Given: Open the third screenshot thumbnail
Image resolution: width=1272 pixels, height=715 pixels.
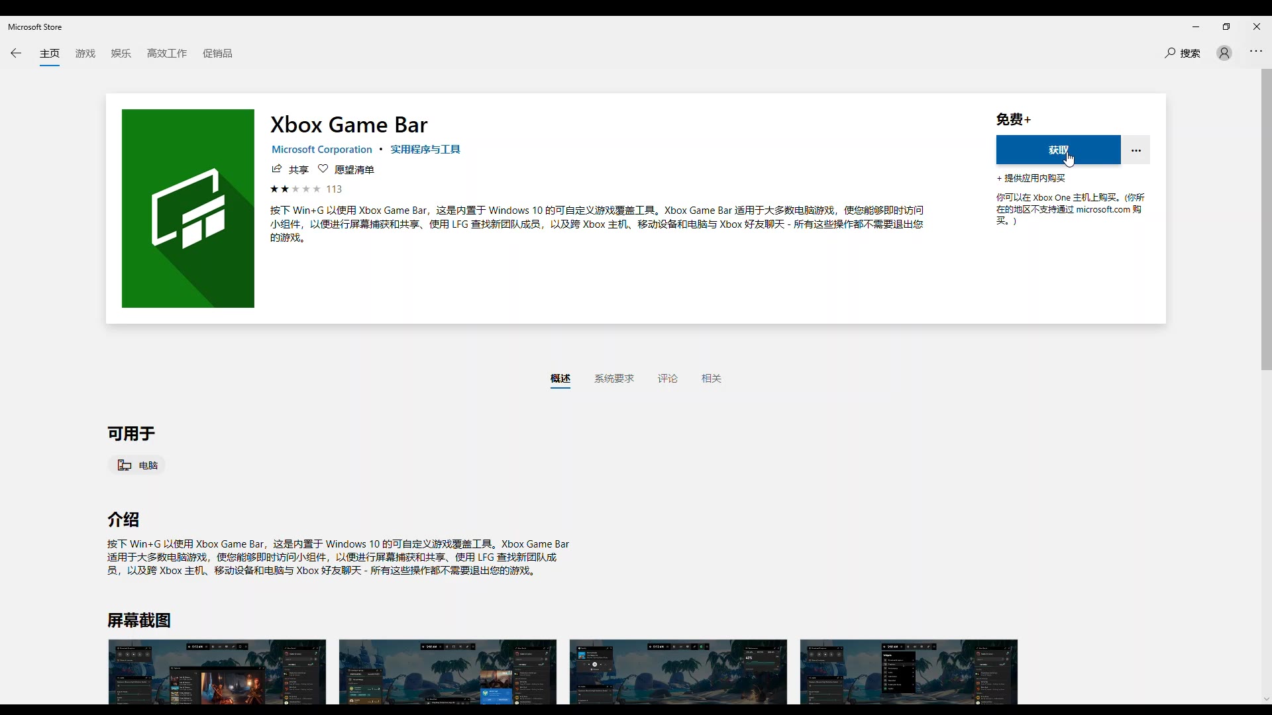Looking at the screenshot, I should point(678,672).
